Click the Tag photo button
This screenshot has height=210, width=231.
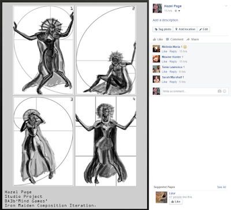(163, 29)
